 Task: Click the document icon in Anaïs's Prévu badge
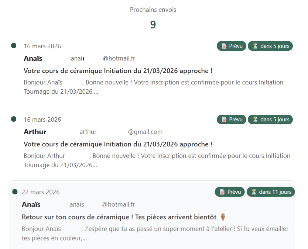(x=223, y=46)
